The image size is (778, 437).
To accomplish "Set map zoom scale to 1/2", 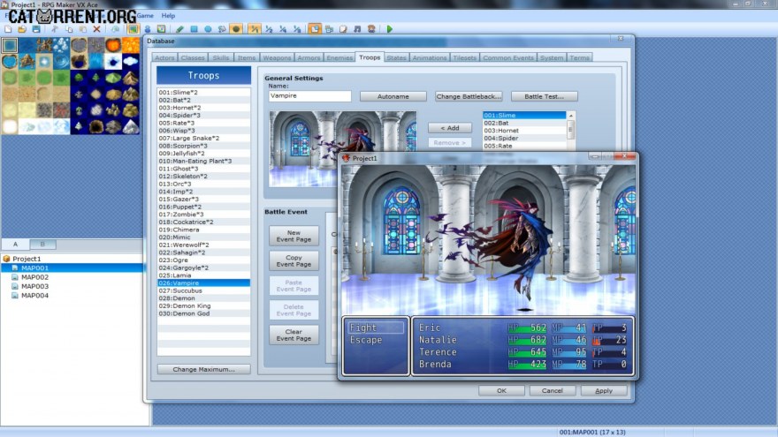I will pos(269,29).
